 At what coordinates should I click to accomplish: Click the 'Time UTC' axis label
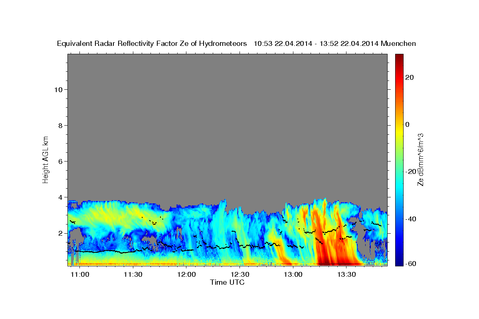(227, 282)
